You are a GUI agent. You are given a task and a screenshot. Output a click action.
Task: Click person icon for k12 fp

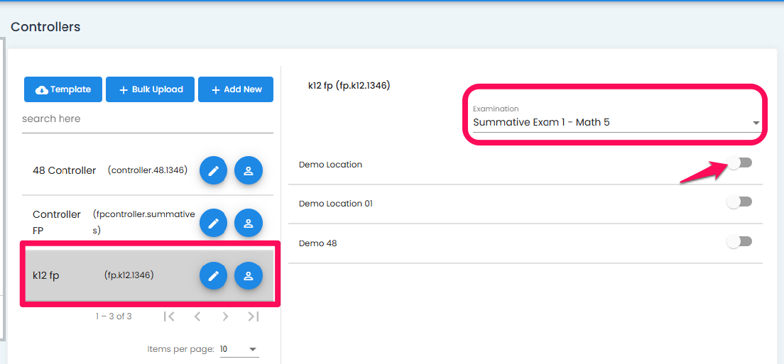[x=249, y=275]
